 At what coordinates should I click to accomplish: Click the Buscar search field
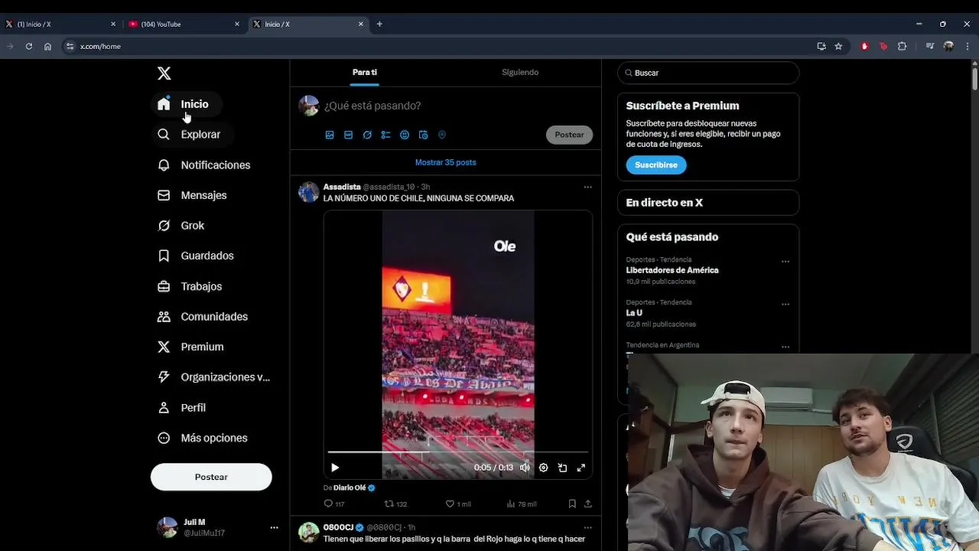[x=708, y=73]
